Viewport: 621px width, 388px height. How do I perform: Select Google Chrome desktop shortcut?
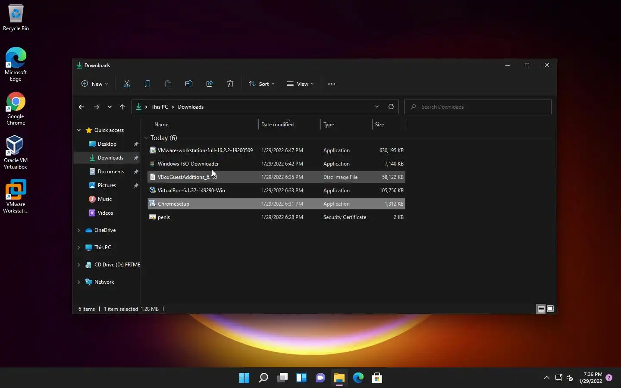(x=16, y=109)
